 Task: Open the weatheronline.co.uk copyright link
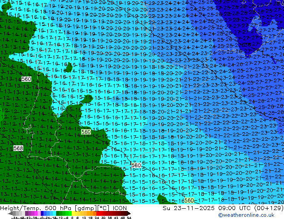[246, 215]
